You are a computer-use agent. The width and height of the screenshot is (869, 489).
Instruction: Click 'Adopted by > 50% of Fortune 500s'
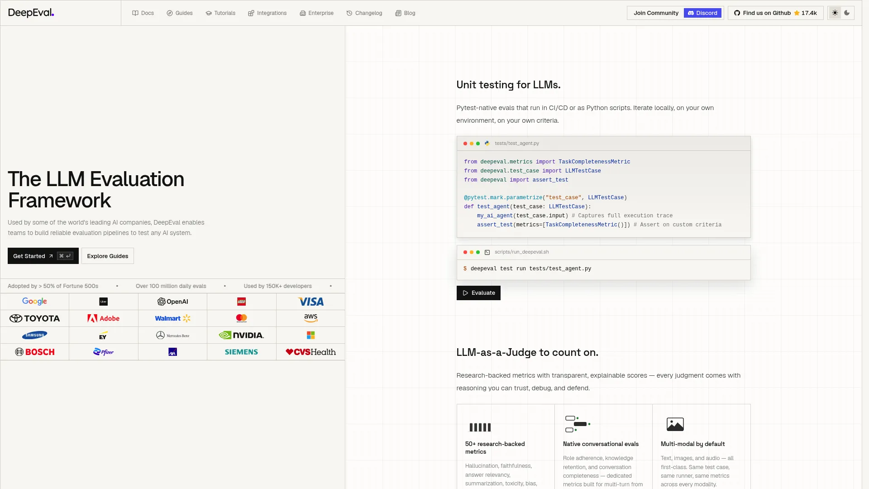pos(53,286)
